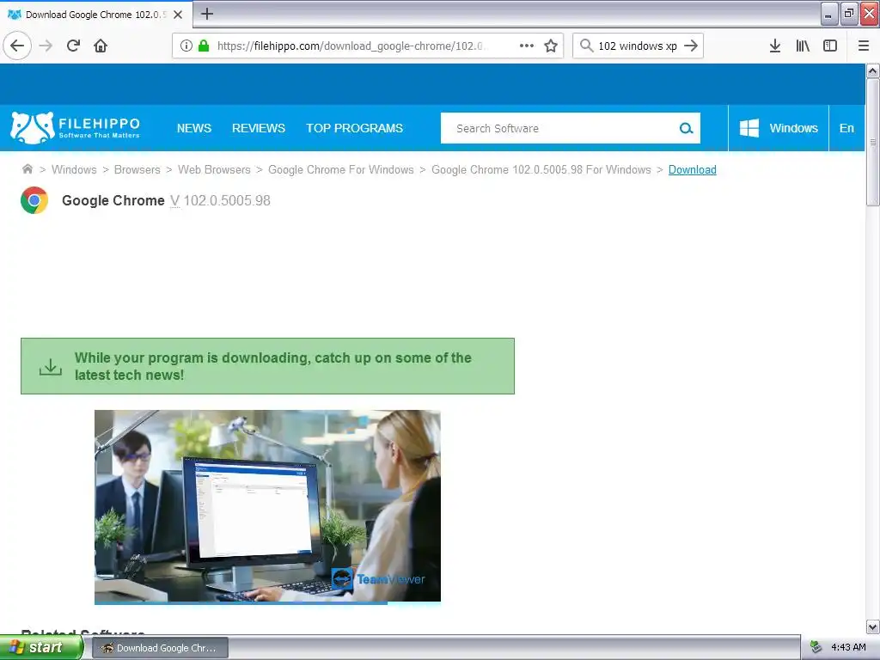Image resolution: width=880 pixels, height=660 pixels.
Task: Toggle the sidebar view icon
Action: coord(830,46)
